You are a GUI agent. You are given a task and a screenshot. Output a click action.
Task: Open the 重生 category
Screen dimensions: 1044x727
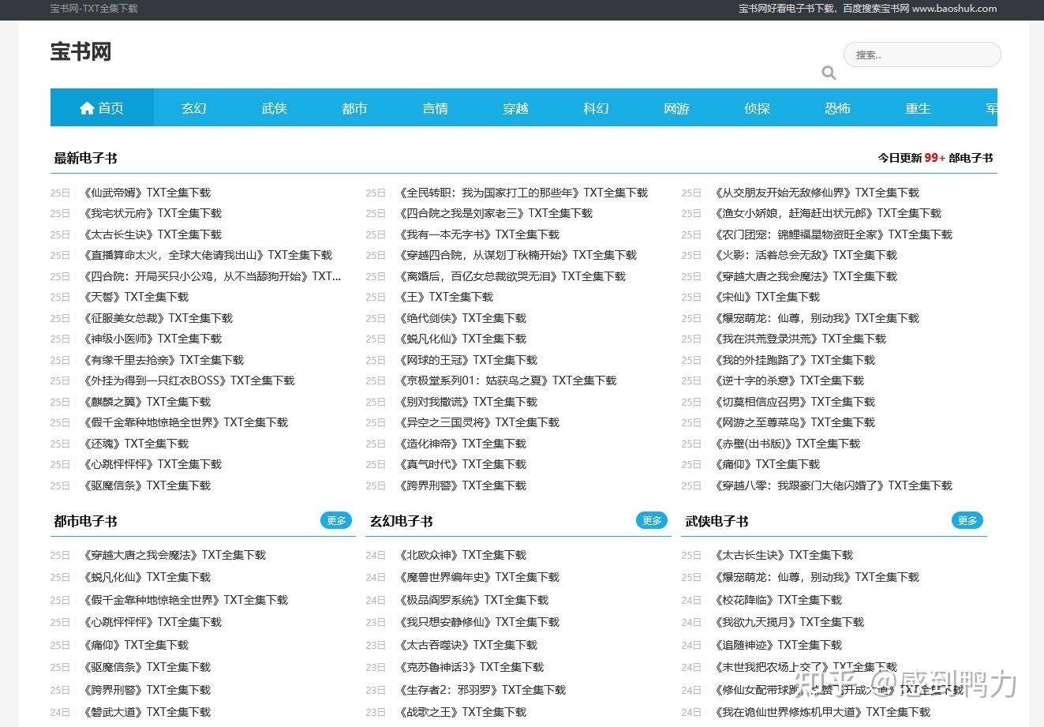coord(918,108)
